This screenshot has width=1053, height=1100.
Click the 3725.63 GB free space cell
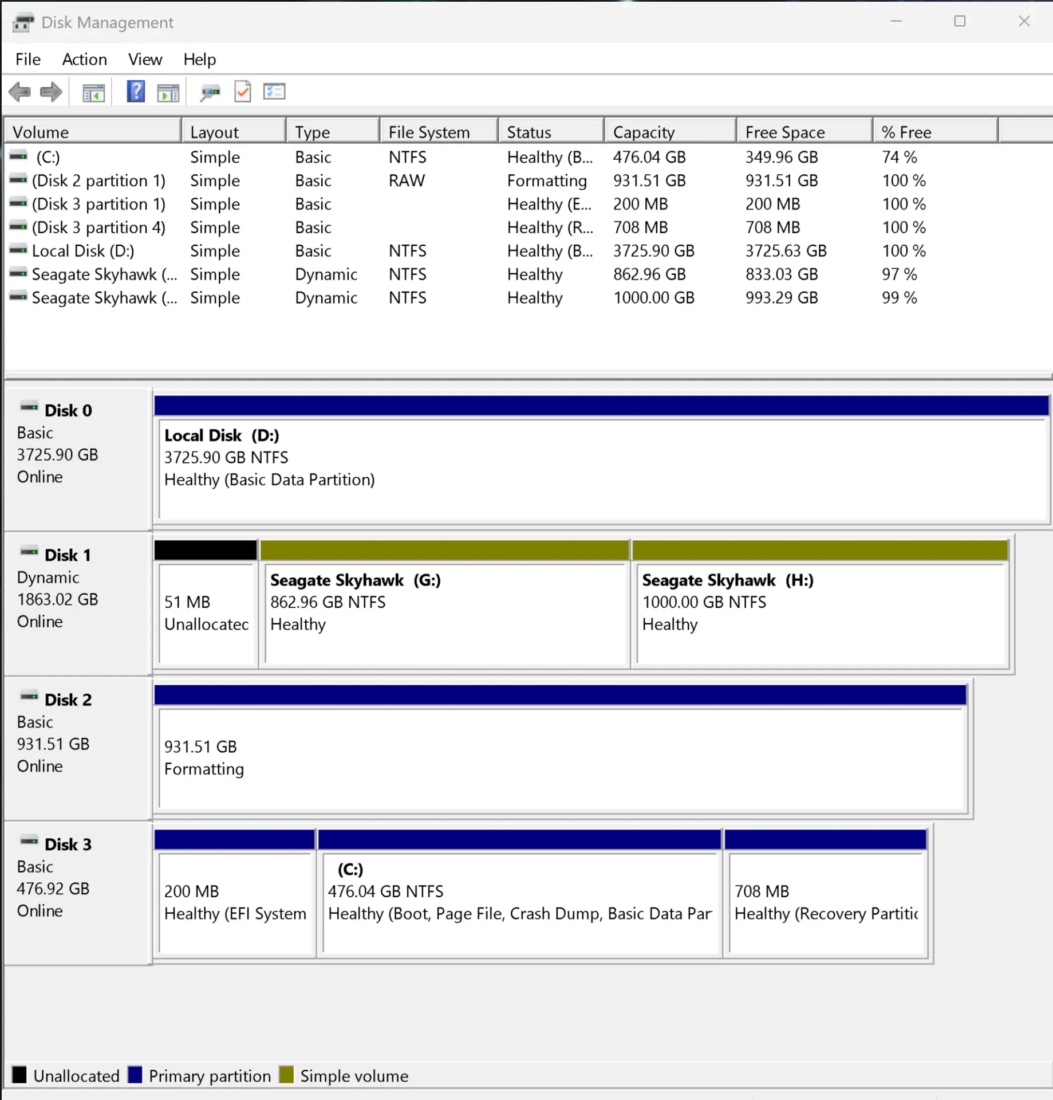coord(786,250)
